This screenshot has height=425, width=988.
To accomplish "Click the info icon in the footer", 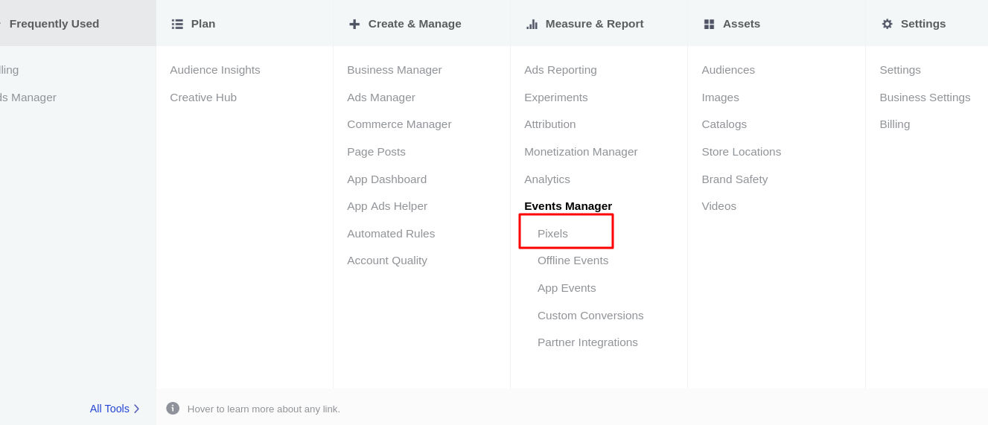I will point(173,408).
